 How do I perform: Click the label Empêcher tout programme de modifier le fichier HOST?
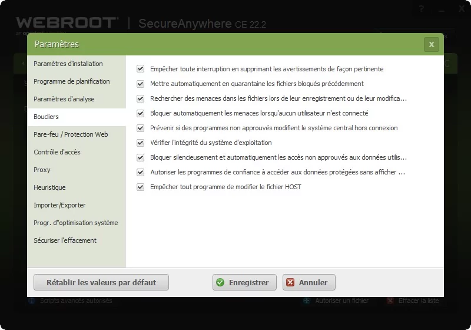point(225,187)
